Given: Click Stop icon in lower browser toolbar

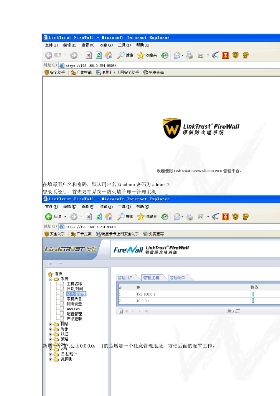Looking at the screenshot, I should coord(89,217).
